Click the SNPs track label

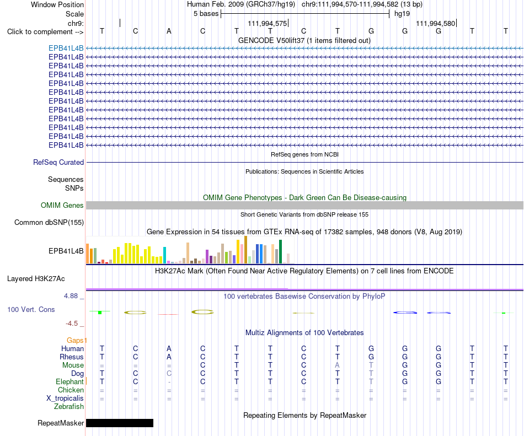74,188
